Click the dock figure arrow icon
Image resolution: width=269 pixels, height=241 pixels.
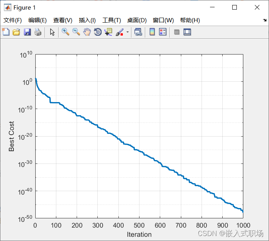pyautogui.click(x=265, y=20)
